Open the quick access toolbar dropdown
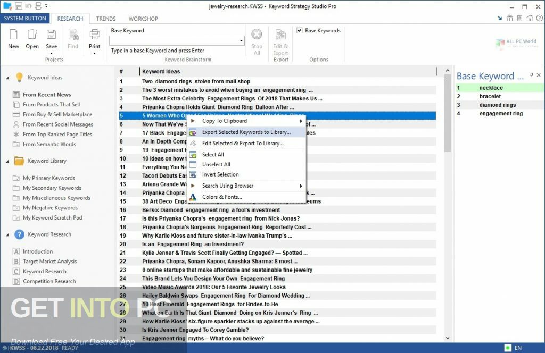The height and width of the screenshot is (353, 545). (46, 6)
